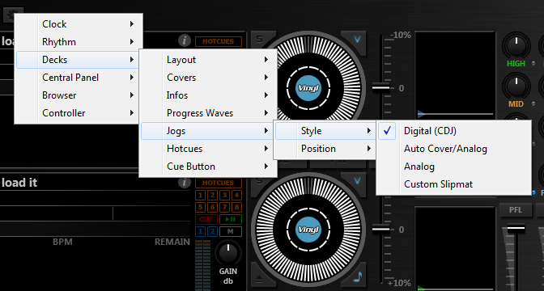Turn the HIGH EQ knob
Viewport: 544px width, 291px height.
coord(516,46)
